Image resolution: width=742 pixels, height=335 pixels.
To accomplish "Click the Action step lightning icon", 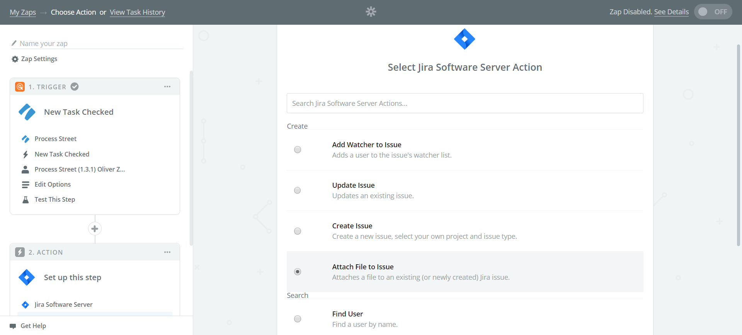I will [20, 252].
